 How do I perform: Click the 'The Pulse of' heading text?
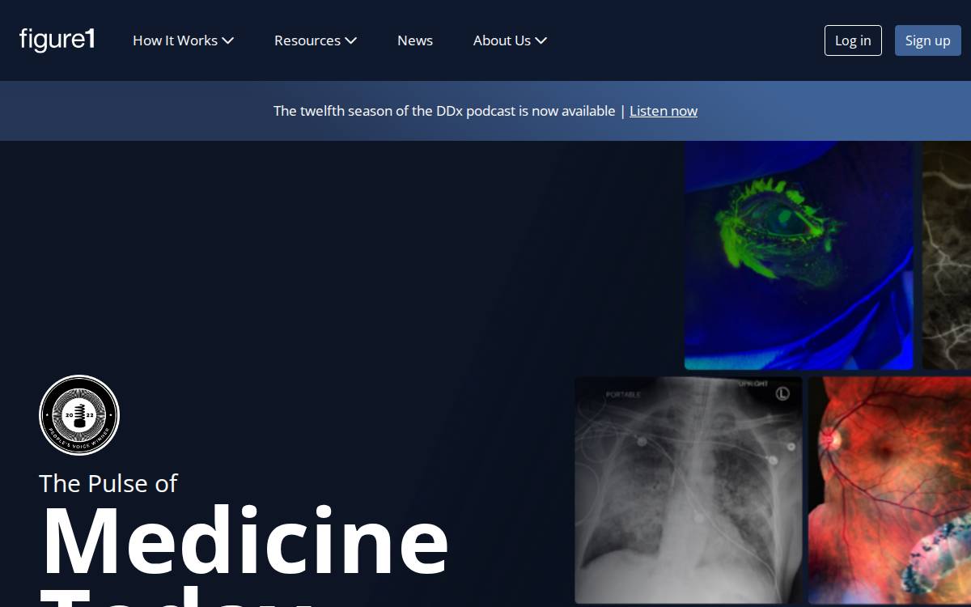(108, 483)
